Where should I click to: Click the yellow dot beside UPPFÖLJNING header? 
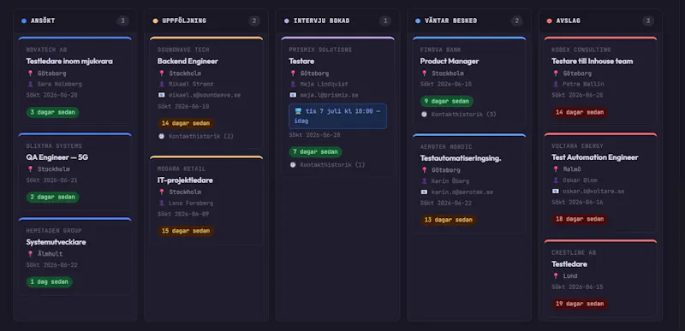pos(155,21)
